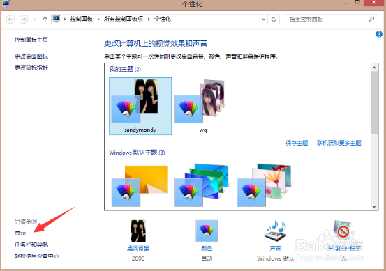The image size is (386, 271).
Task: Select 控制面板 breadcrumb in address bar
Action: [81, 19]
